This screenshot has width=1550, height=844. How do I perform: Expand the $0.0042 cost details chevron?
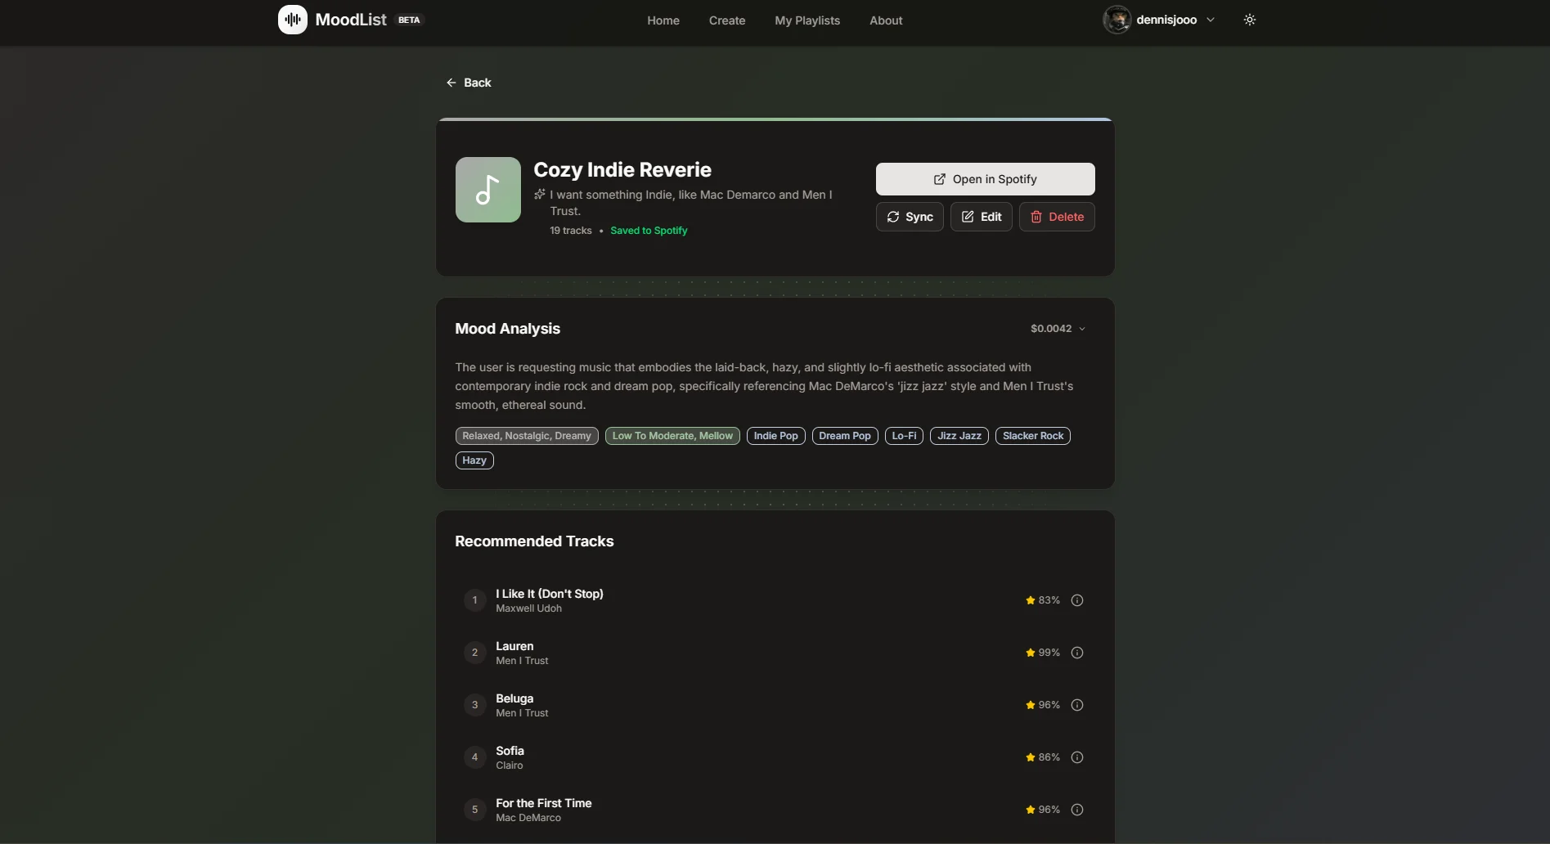(x=1081, y=329)
